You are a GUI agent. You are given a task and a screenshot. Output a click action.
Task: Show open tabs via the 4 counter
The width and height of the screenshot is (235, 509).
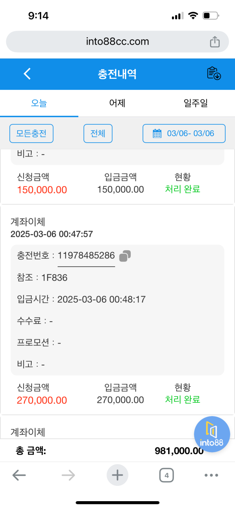[166, 476]
